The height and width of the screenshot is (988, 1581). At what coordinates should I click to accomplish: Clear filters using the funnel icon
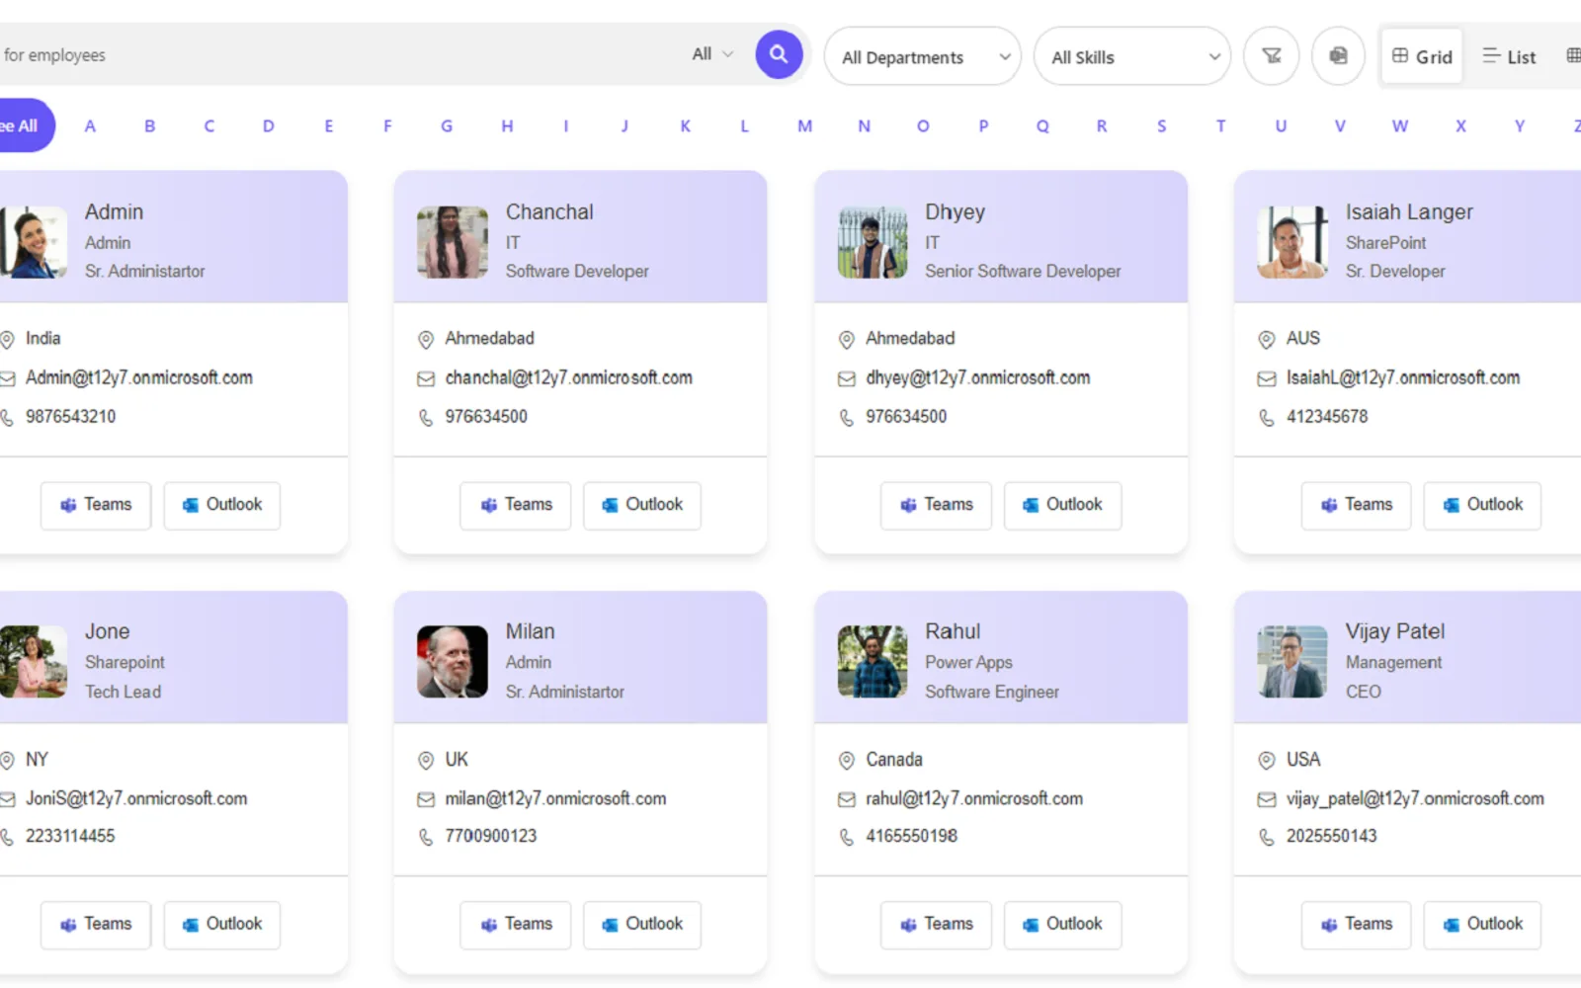(x=1272, y=55)
